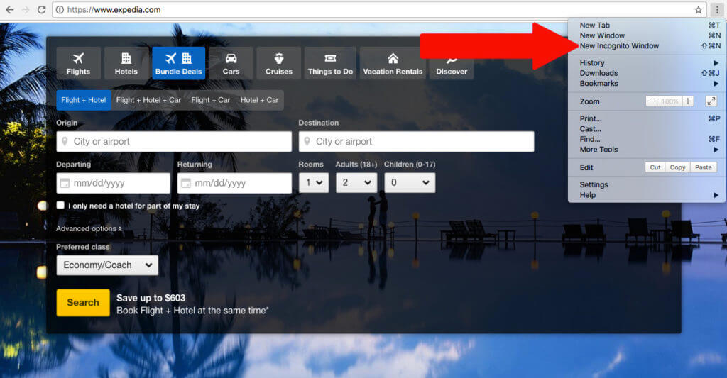Screen dimensions: 727x378
Task: Click the Chrome three-dot menu icon
Action: click(x=717, y=10)
